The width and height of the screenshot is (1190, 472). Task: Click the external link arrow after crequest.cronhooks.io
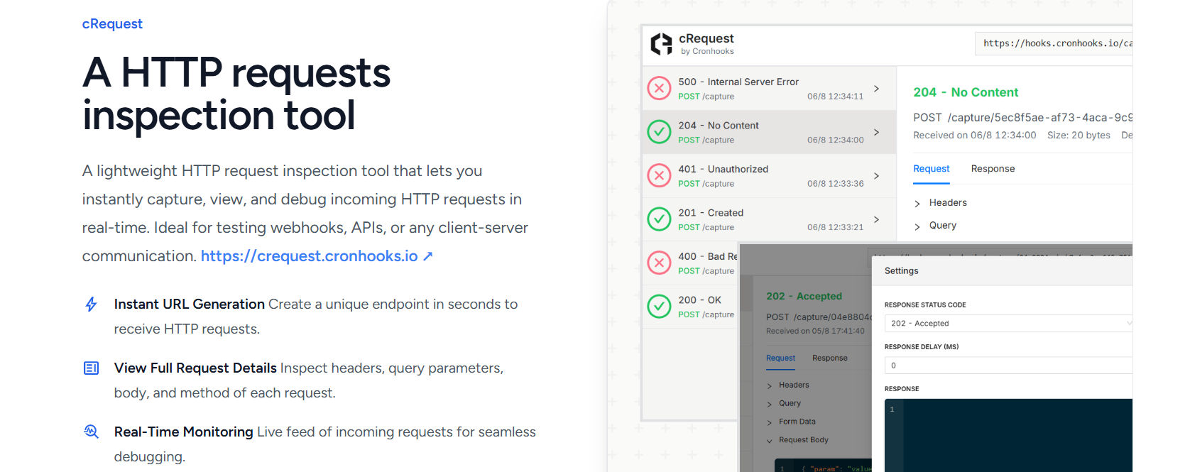(428, 256)
